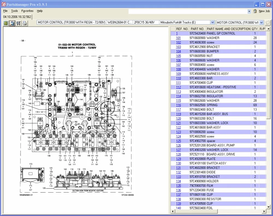Click the printer icon in toolbar

25,23
